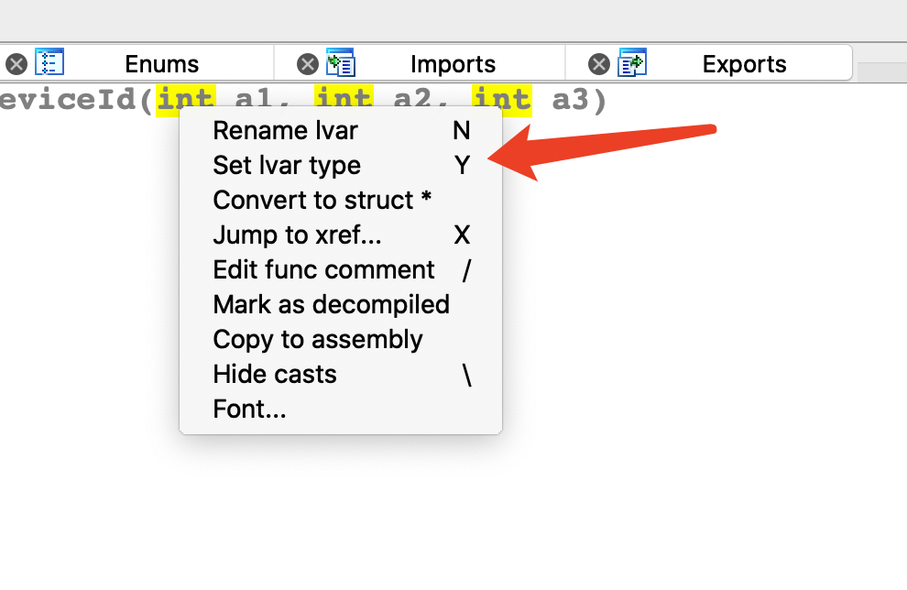Close the Imports tab
The width and height of the screenshot is (907, 590).
tap(308, 64)
